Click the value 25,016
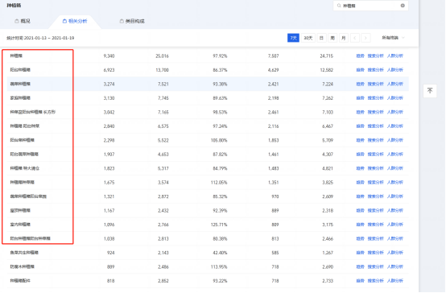The height and width of the screenshot is (293, 446). pyautogui.click(x=162, y=56)
